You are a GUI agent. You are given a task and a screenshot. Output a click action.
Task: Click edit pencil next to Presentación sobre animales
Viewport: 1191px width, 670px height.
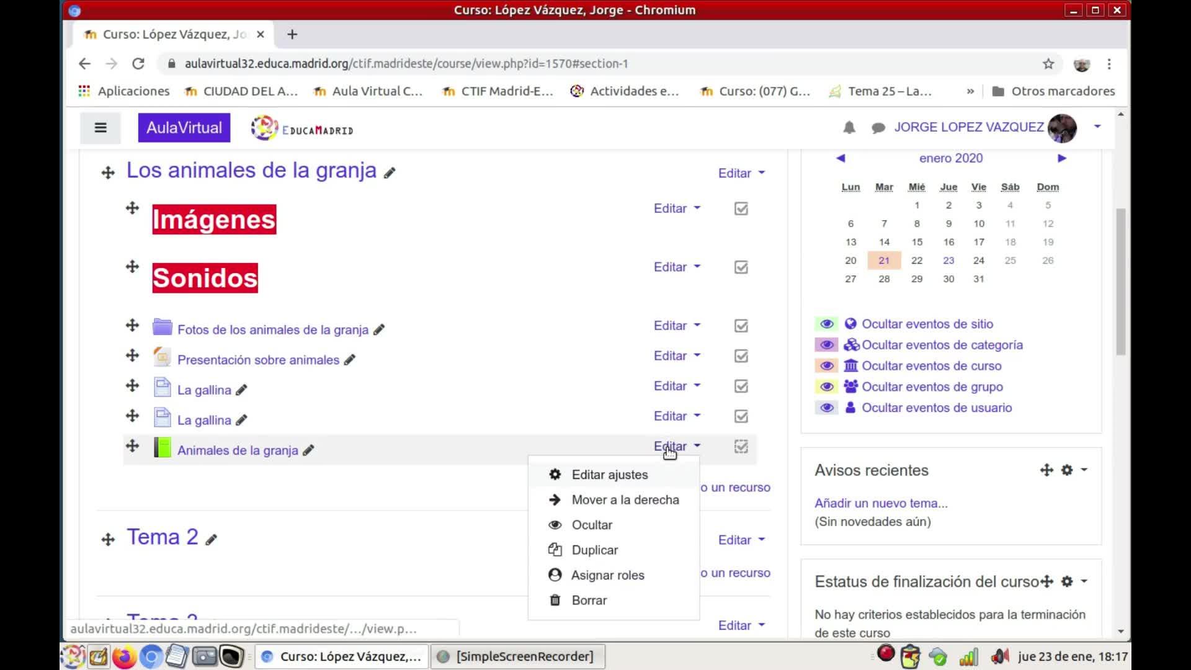point(350,360)
